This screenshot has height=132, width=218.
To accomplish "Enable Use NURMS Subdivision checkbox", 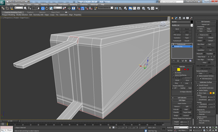I will pyautogui.click(x=198, y=88).
